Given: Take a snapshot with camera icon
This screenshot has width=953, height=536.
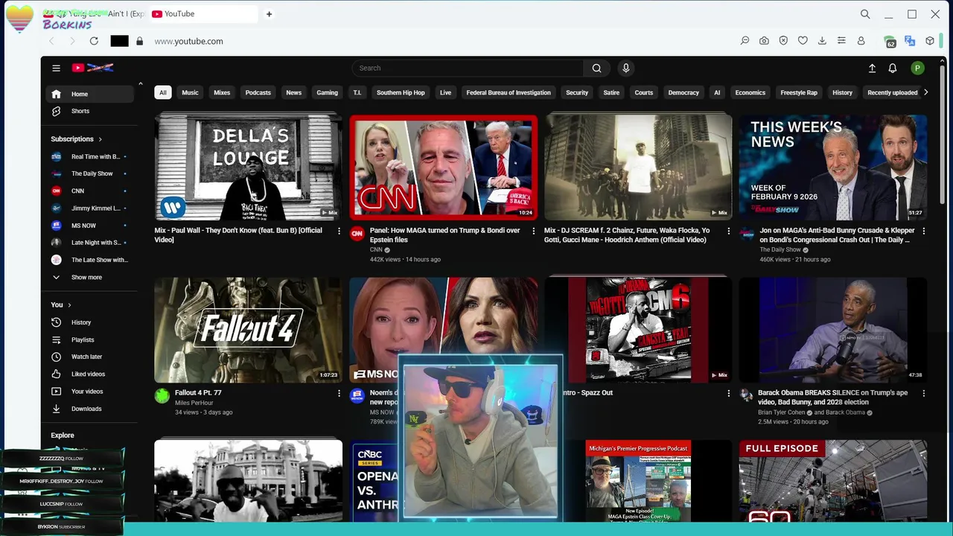Looking at the screenshot, I should (764, 41).
